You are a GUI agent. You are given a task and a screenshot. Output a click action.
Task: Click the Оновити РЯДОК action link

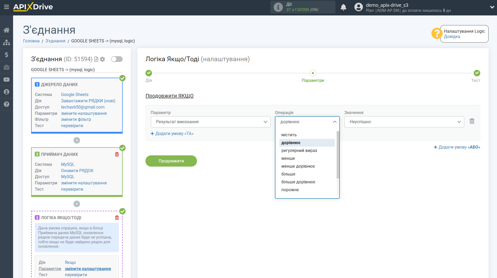[x=77, y=171]
